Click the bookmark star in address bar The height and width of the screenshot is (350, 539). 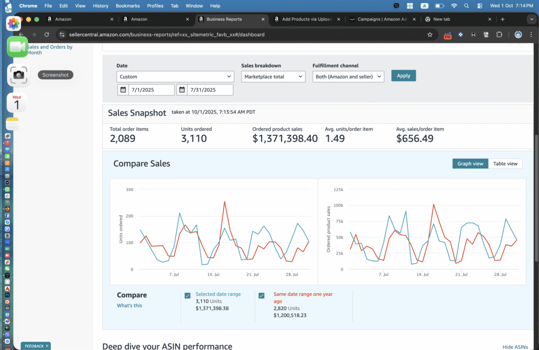(x=430, y=35)
